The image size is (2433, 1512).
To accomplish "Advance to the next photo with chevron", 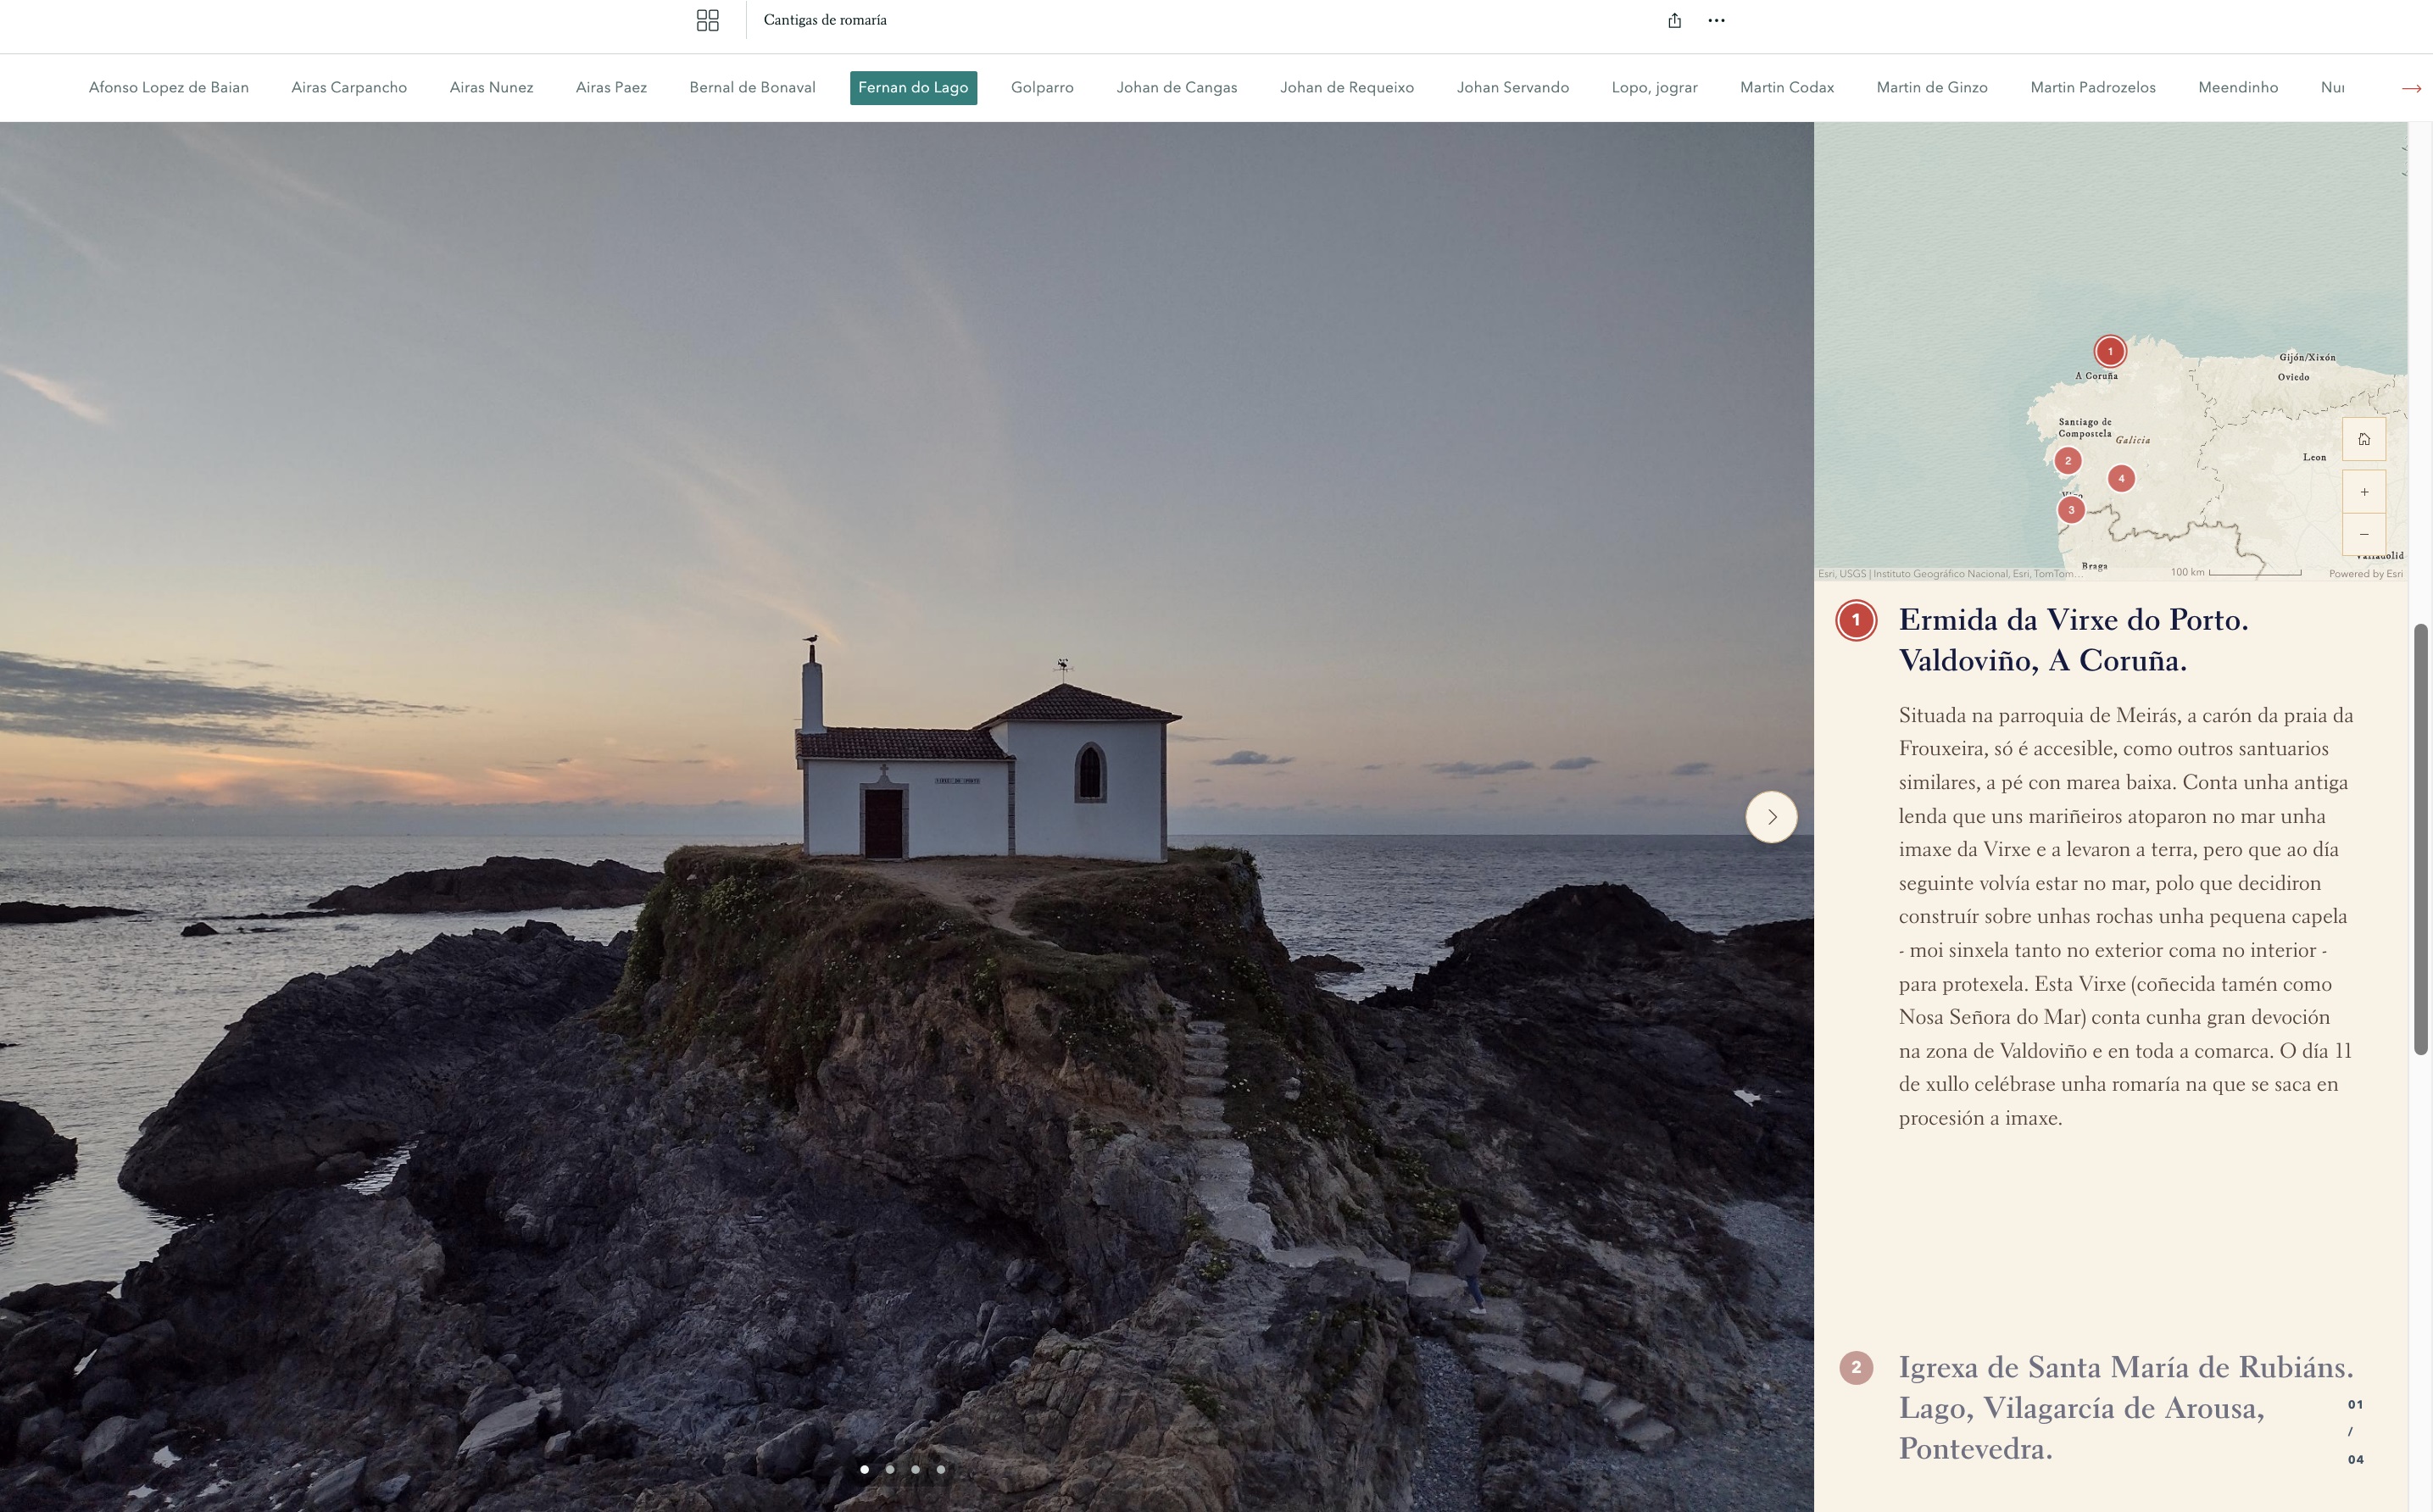I will click(x=1771, y=817).
